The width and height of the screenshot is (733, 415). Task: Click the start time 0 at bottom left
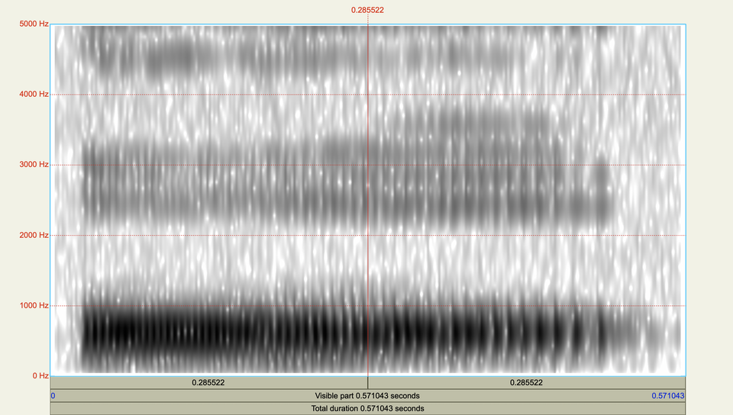53,396
